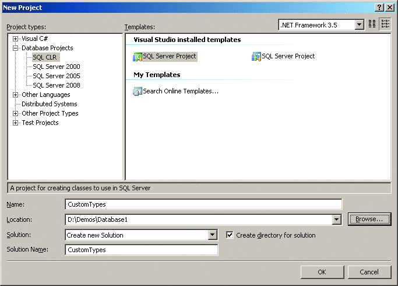Select SQL Server 2005 tree item
Screen dimensions: 398x286
[x=57, y=76]
